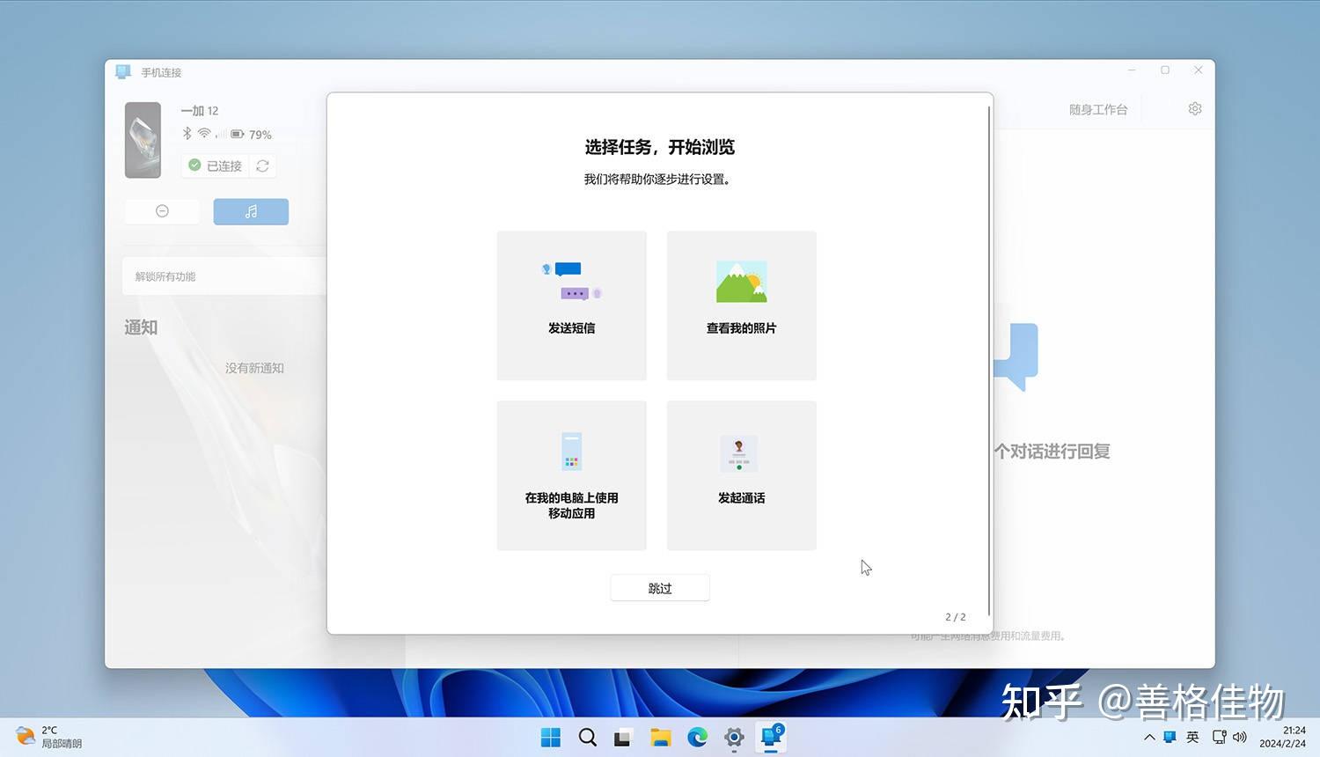Image resolution: width=1320 pixels, height=757 pixels.
Task: Click the 2 / 2 page indicator
Action: pos(956,617)
